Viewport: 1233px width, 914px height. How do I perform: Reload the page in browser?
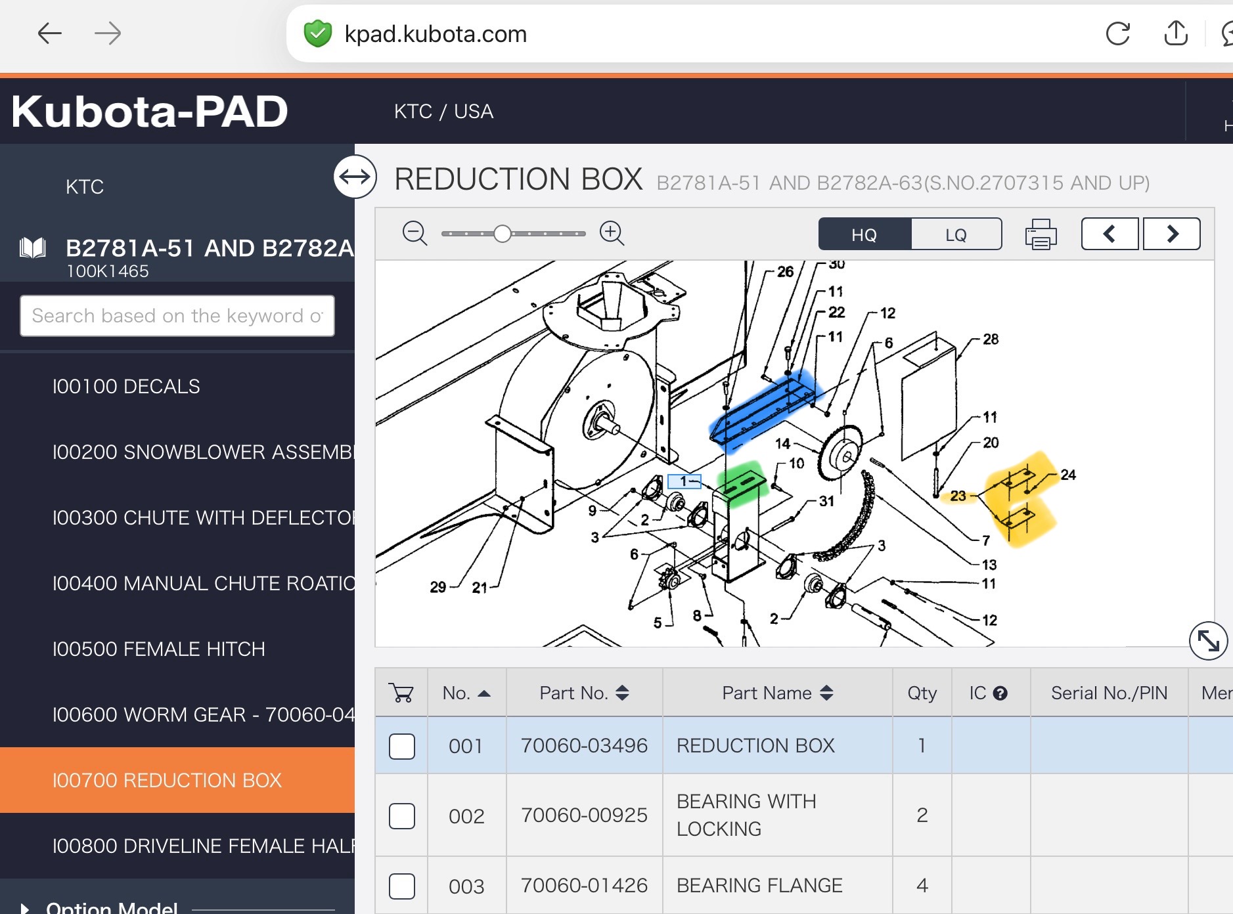1117,33
